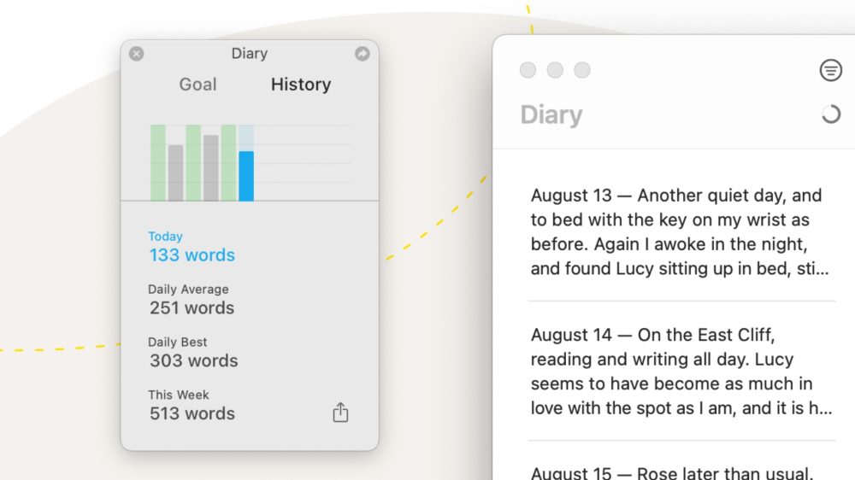Close the Diary statistics popover
This screenshot has width=855, height=480.
click(x=137, y=54)
